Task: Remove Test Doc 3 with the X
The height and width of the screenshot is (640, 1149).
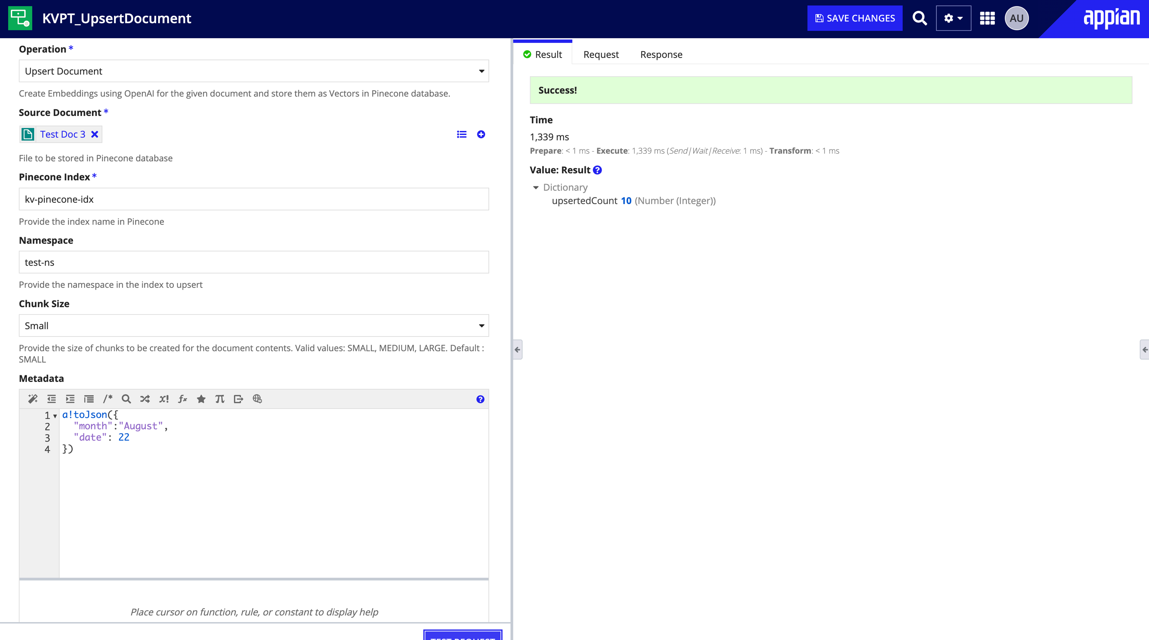Action: click(x=95, y=134)
